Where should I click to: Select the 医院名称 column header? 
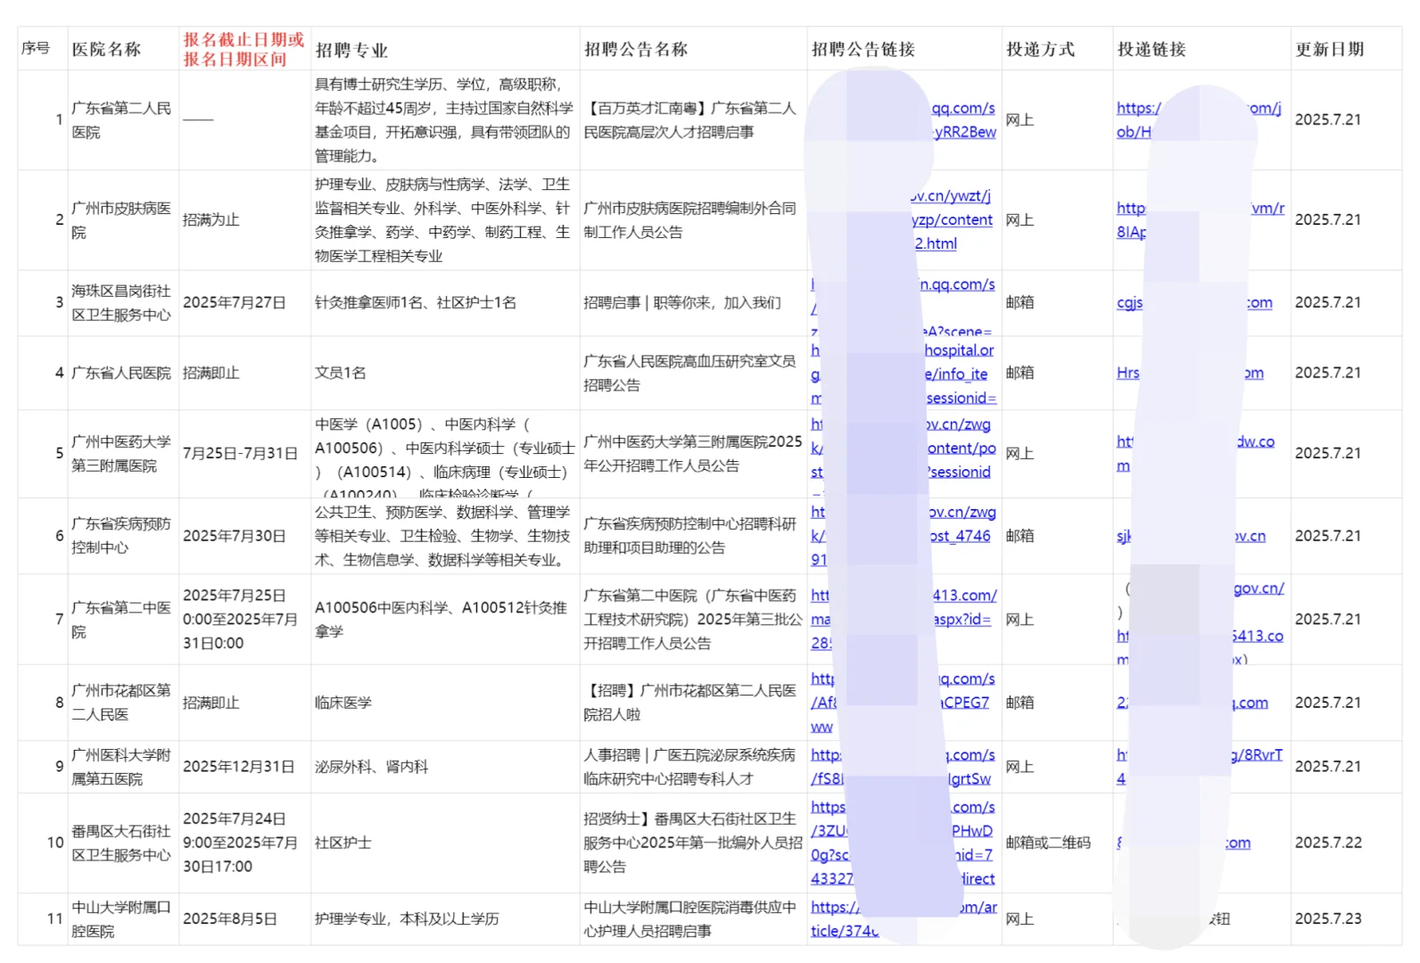click(x=106, y=49)
